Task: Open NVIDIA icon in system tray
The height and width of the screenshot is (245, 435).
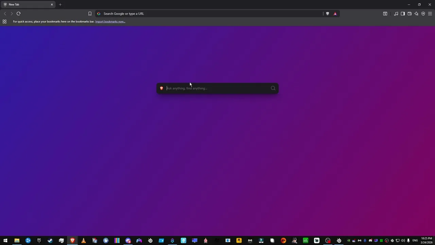Action: click(348, 241)
